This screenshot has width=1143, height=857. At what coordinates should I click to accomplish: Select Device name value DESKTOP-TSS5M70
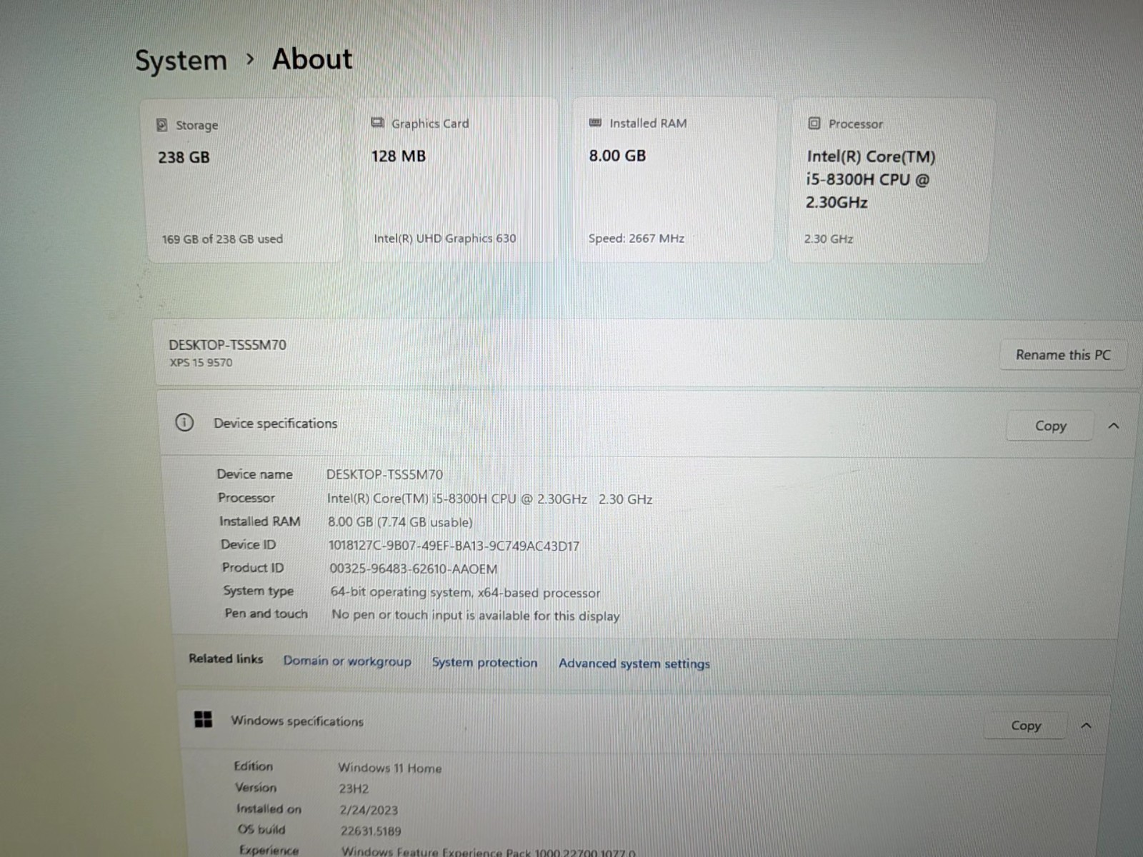coord(384,474)
